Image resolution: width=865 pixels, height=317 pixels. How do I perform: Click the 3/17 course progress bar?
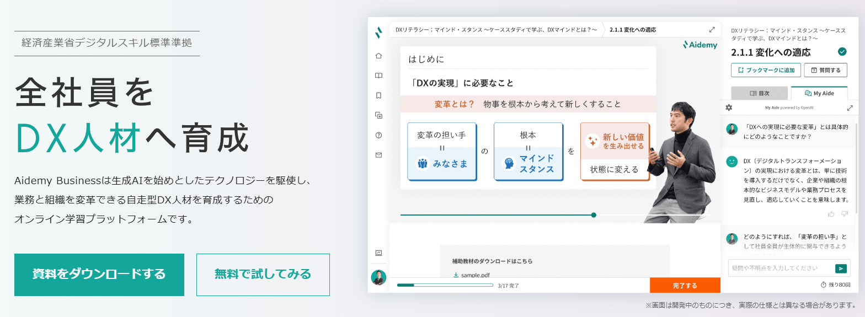coord(445,286)
